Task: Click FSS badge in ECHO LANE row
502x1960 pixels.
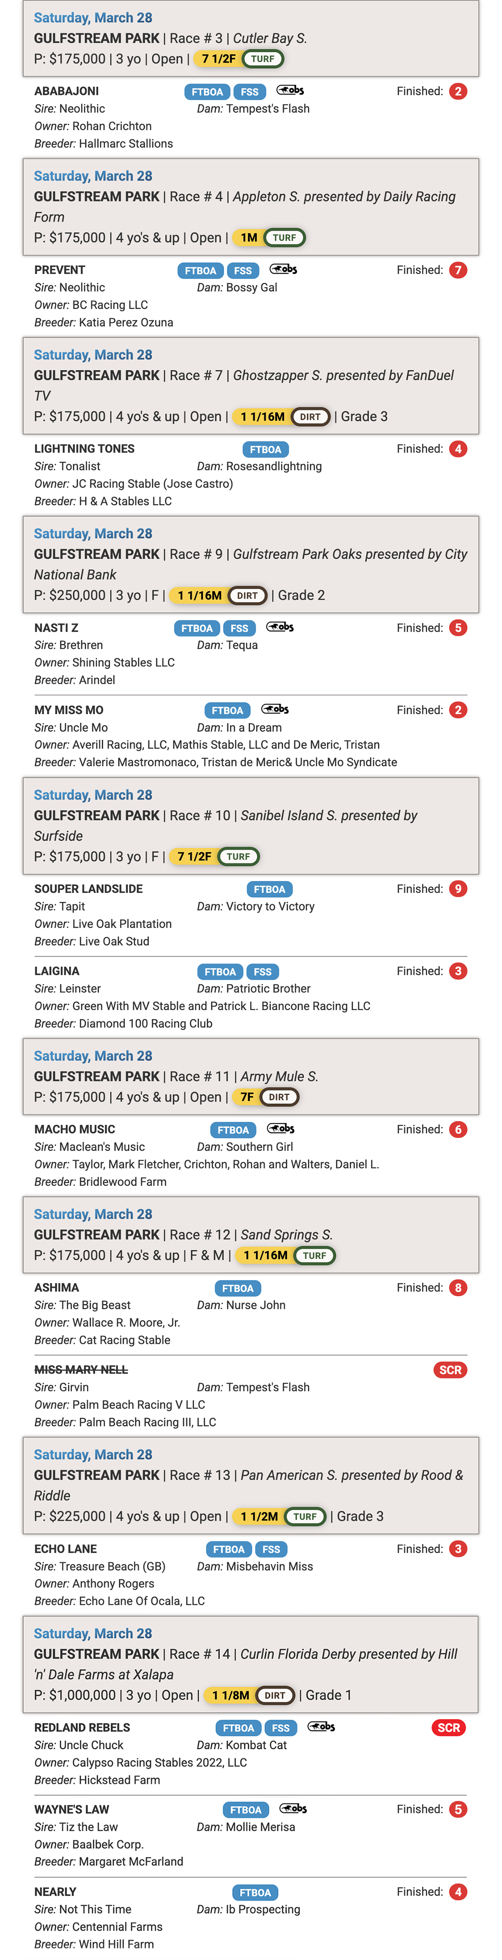Action: point(271,1549)
